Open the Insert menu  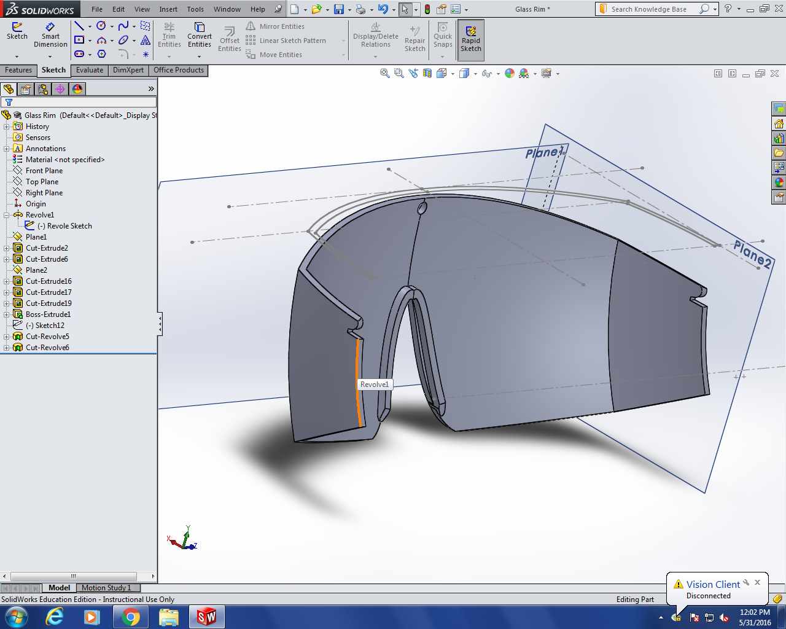click(x=168, y=9)
